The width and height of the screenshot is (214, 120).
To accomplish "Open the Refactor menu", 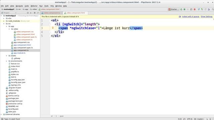I will 34,6.
